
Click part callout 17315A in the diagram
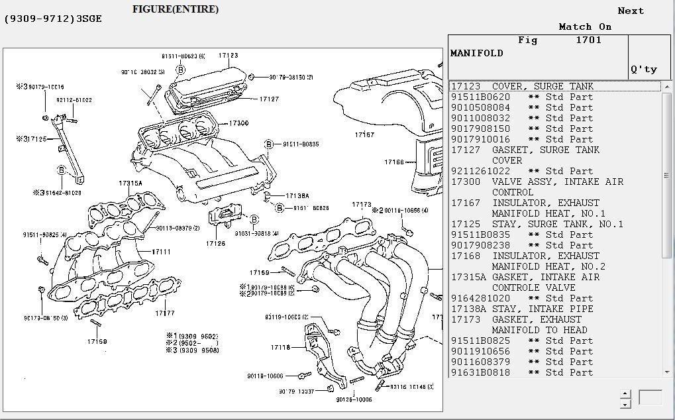[130, 183]
